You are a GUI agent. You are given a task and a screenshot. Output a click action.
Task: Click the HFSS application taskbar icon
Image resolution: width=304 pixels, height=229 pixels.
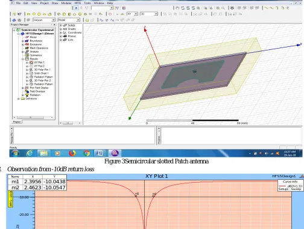point(115,153)
